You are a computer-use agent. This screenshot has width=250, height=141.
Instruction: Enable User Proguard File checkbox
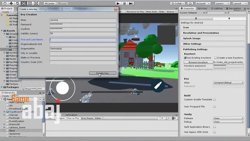[x=214, y=107]
